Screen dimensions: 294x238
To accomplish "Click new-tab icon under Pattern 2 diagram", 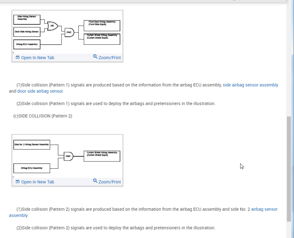I will tap(18, 182).
